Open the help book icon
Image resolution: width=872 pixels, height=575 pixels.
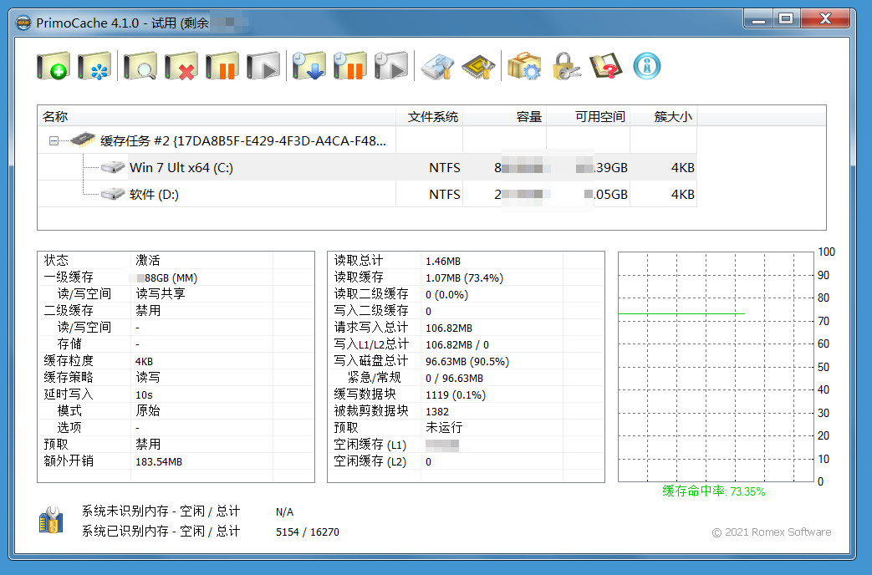(x=605, y=66)
